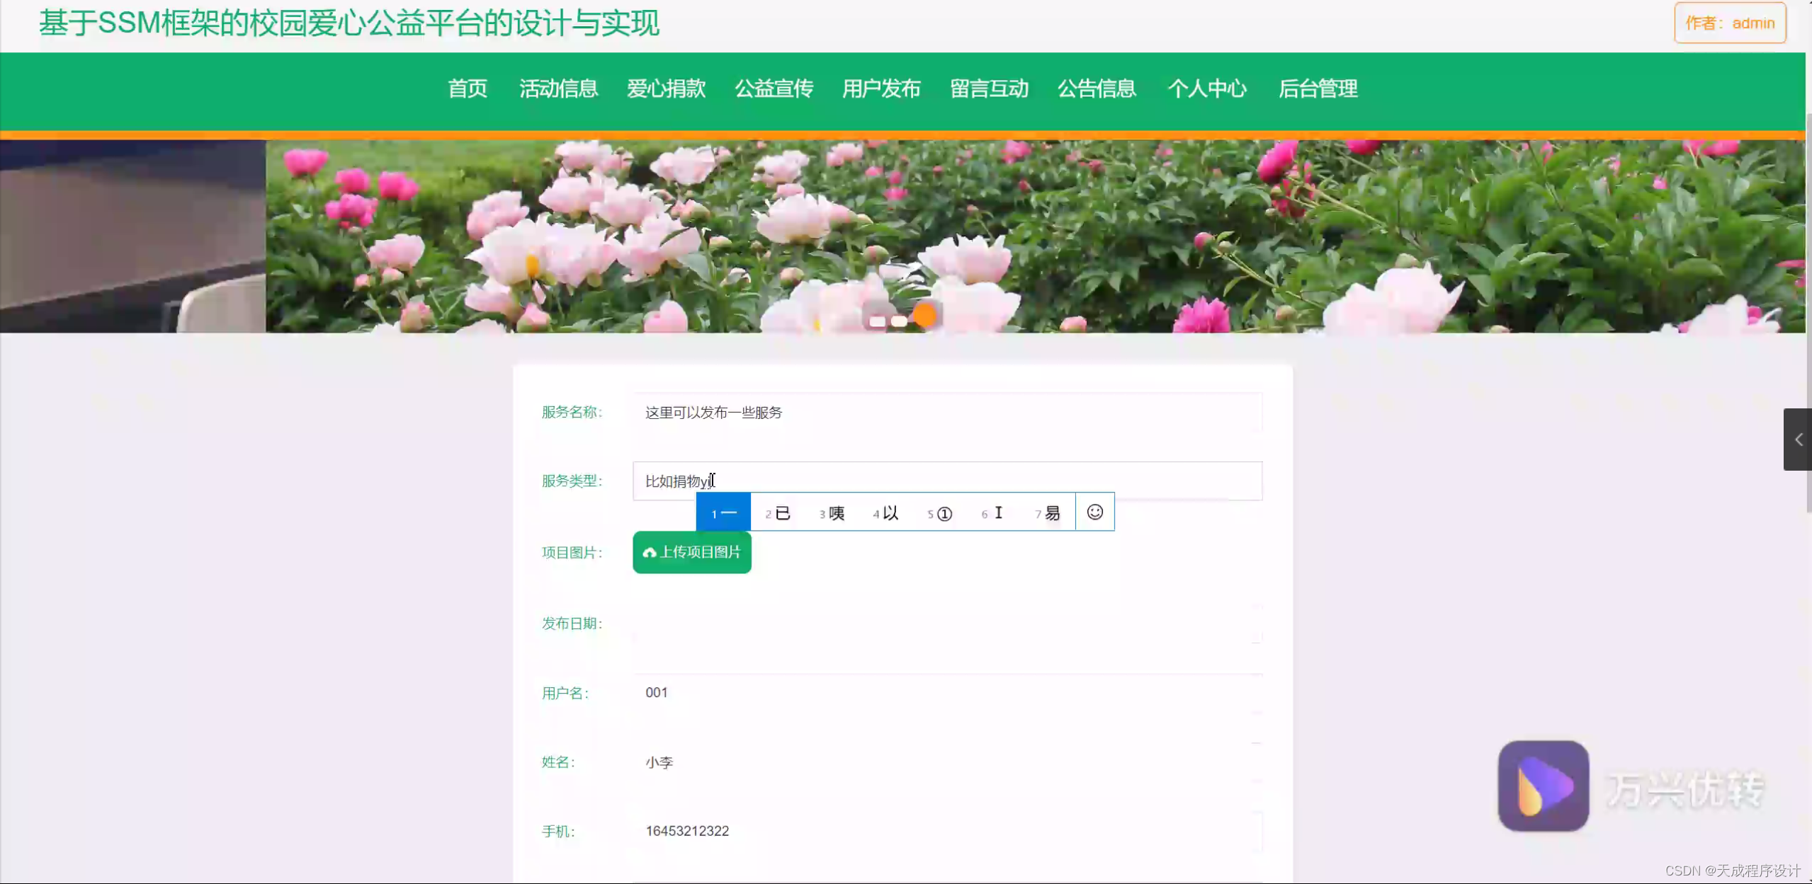Click the white square carousel control icon in banner
Image resolution: width=1812 pixels, height=884 pixels.
pos(877,321)
